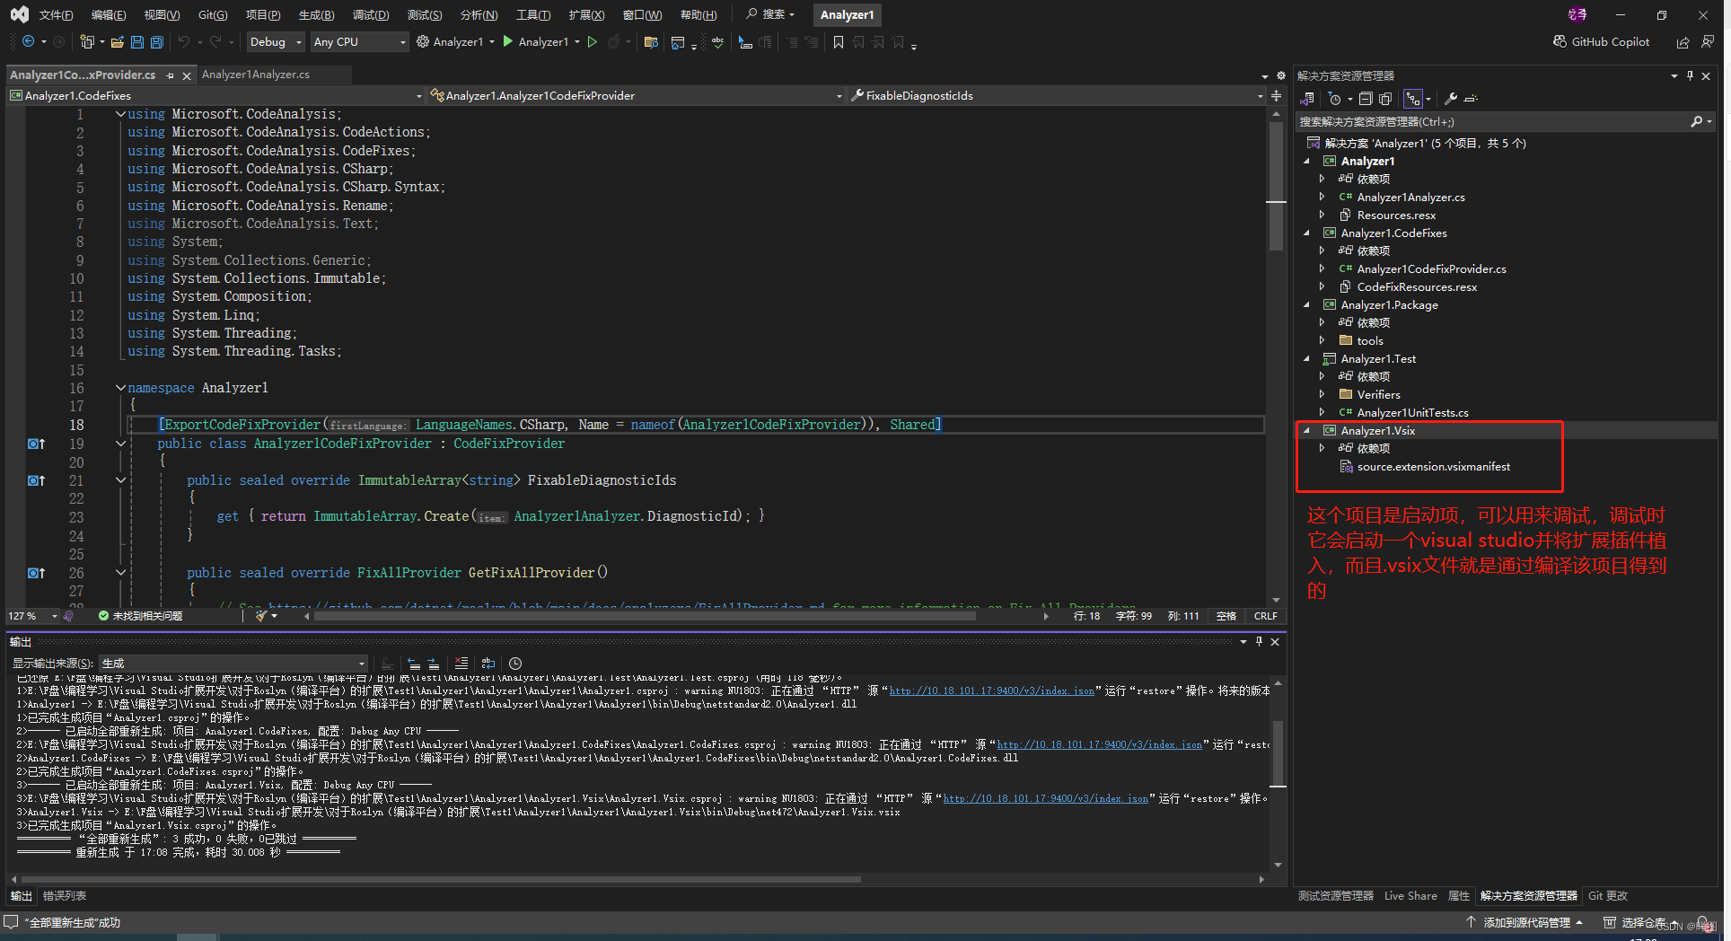Click Show All Files icon in Solution Explorer
Screen dimensions: 1731x941
point(1385,99)
